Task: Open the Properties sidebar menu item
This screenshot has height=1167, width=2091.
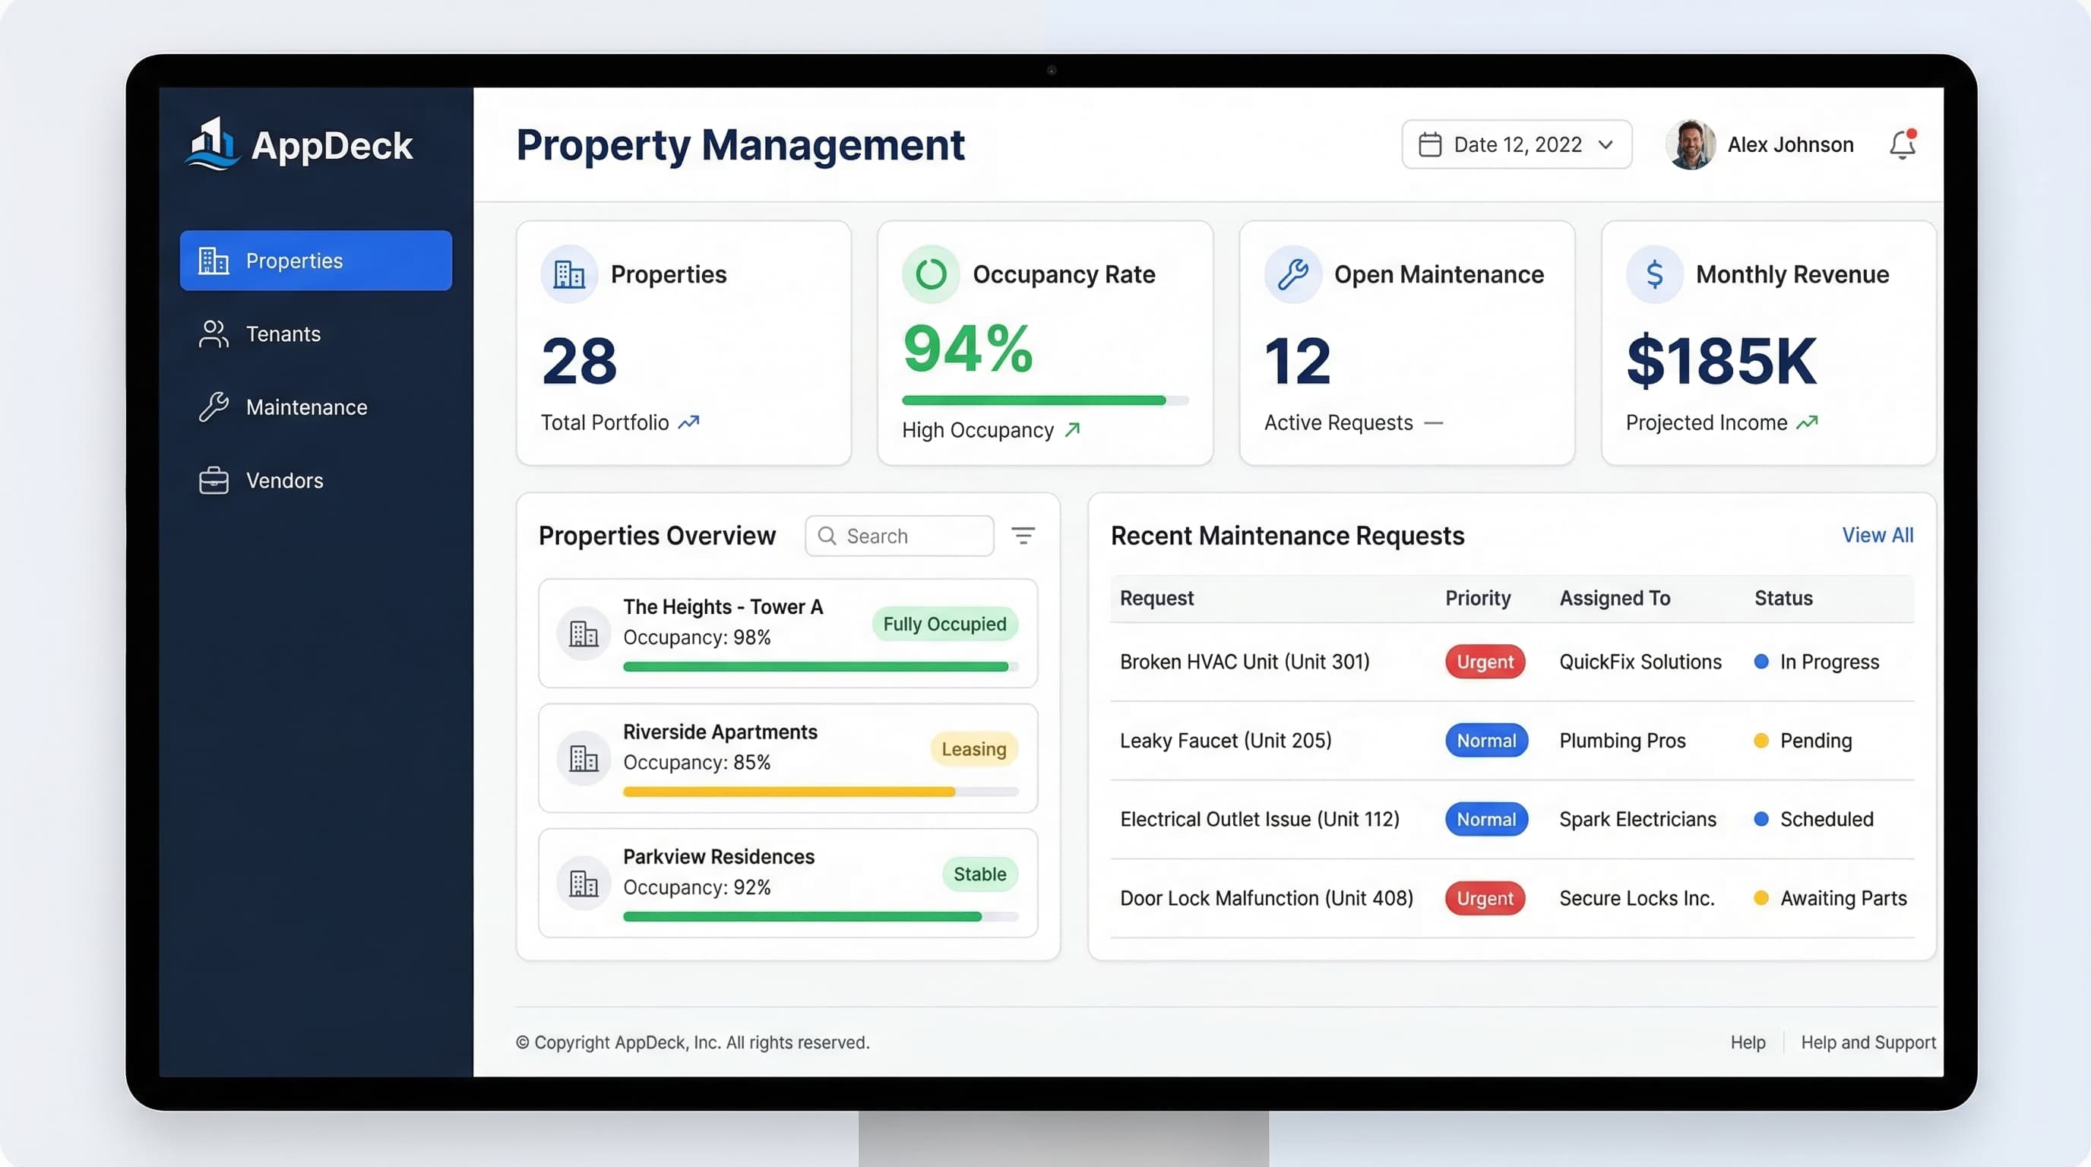Action: coord(316,261)
